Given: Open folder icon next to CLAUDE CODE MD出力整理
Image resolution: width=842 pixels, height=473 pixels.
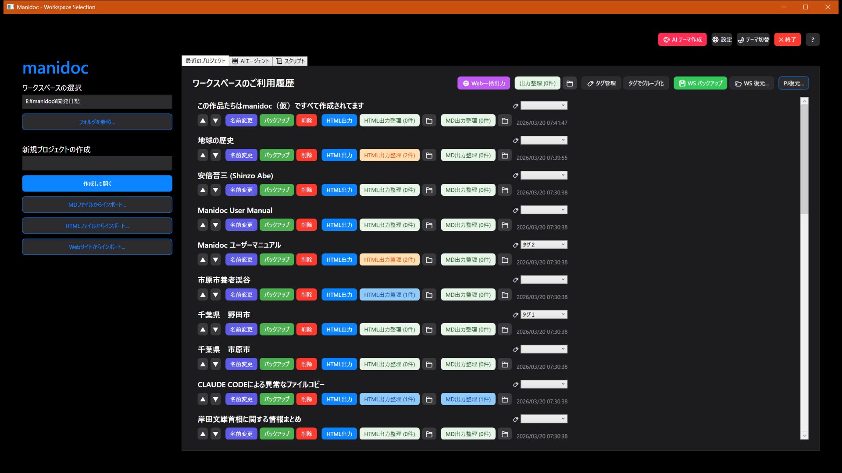Looking at the screenshot, I should (505, 399).
